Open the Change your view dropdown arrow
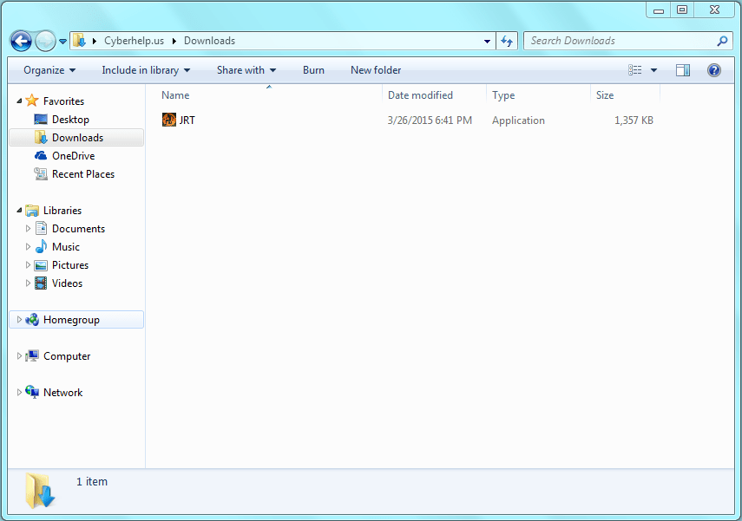Screen dimensions: 742x521 pyautogui.click(x=653, y=70)
